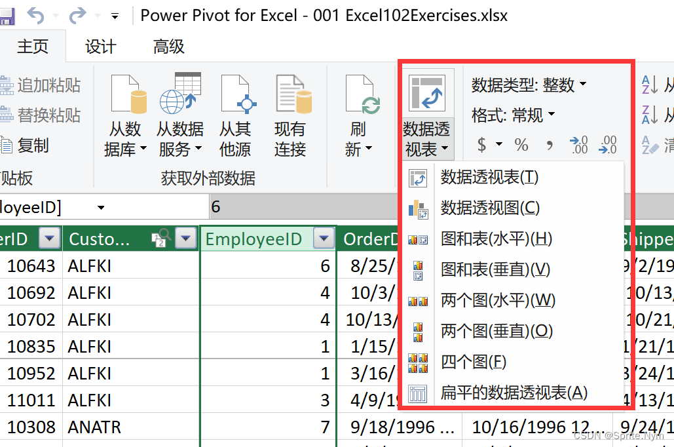Screen dimensions: 674x447
Task: Open the 格式: 常规 dropdown
Action: pos(513,115)
